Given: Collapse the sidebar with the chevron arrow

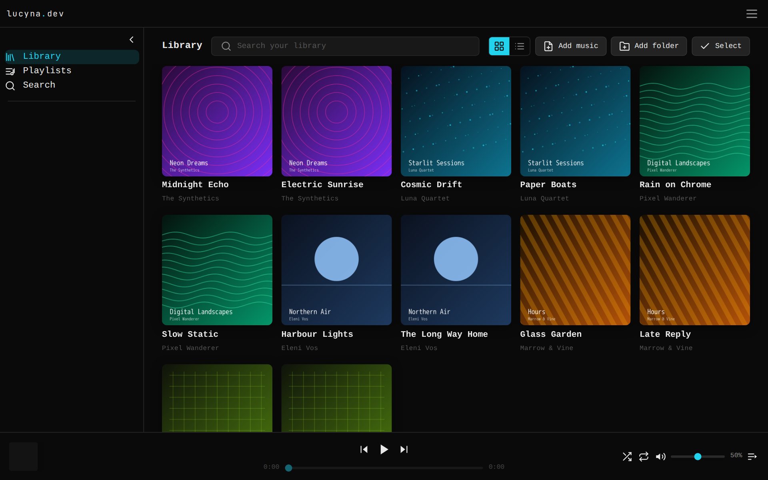Looking at the screenshot, I should click(x=132, y=40).
